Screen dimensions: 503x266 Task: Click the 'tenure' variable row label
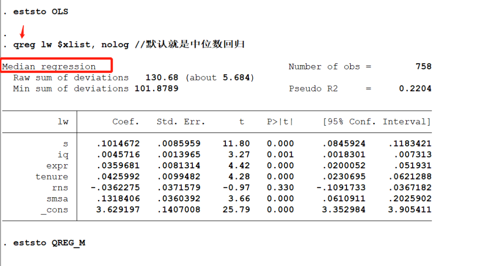coord(52,177)
